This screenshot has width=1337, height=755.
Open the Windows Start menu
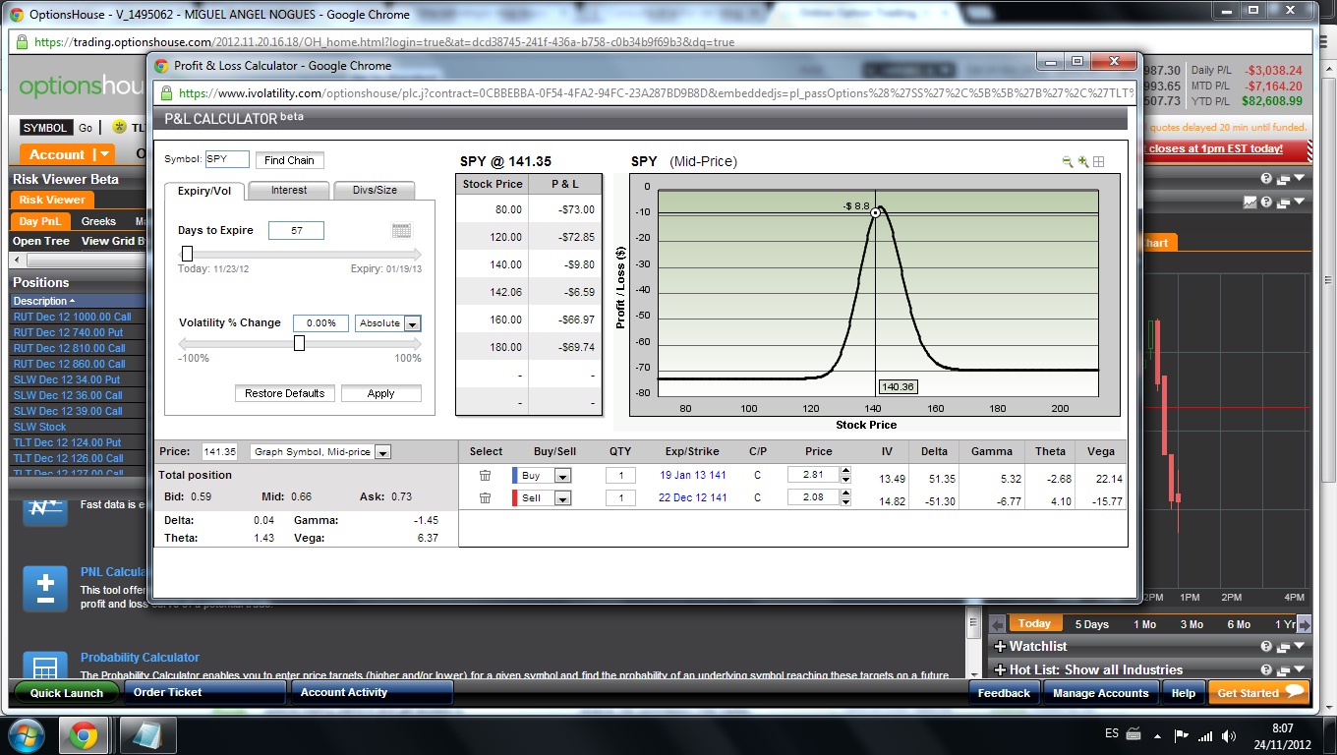click(25, 735)
